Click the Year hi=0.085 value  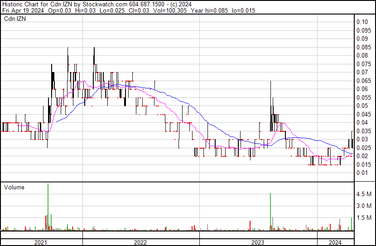[209, 10]
